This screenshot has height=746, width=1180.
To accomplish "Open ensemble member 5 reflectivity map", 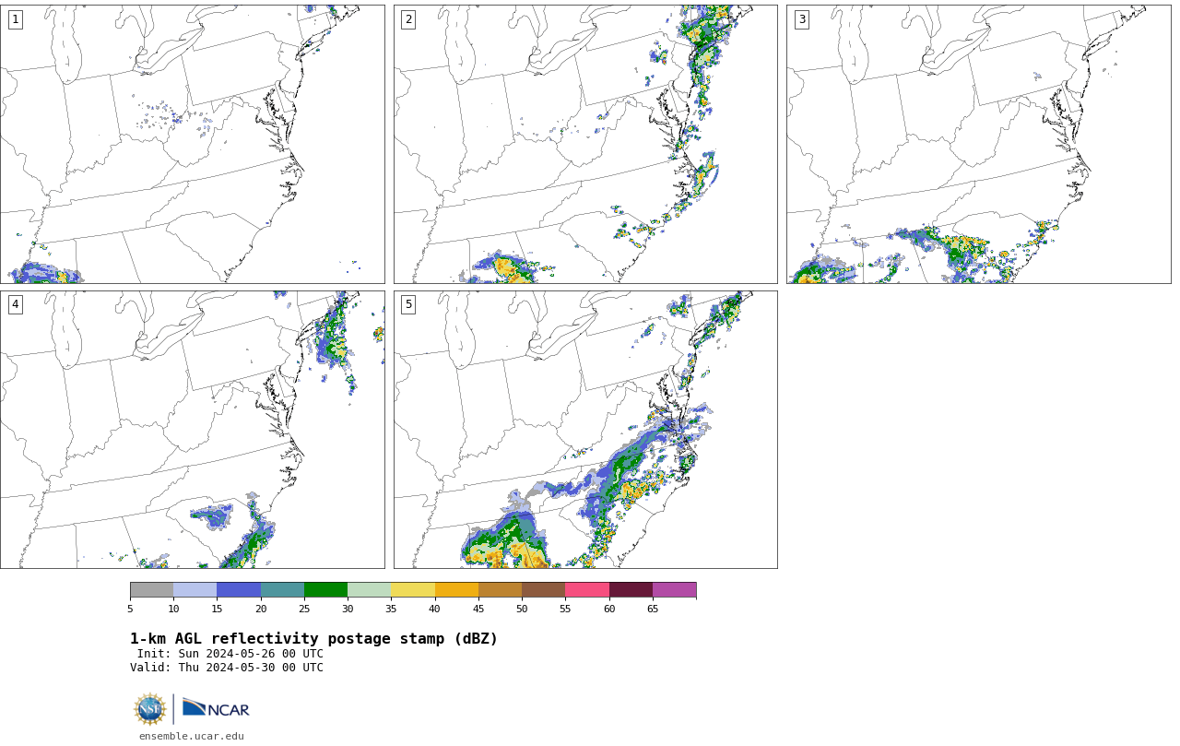I will tap(585, 430).
